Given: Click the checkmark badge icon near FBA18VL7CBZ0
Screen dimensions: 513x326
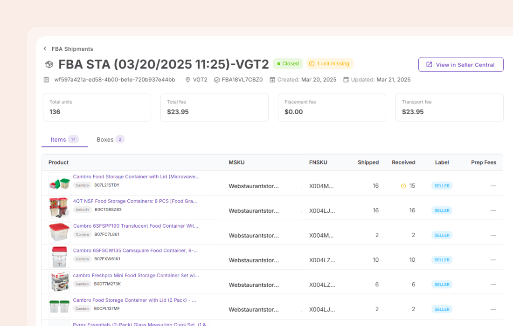Looking at the screenshot, I should click(x=217, y=80).
